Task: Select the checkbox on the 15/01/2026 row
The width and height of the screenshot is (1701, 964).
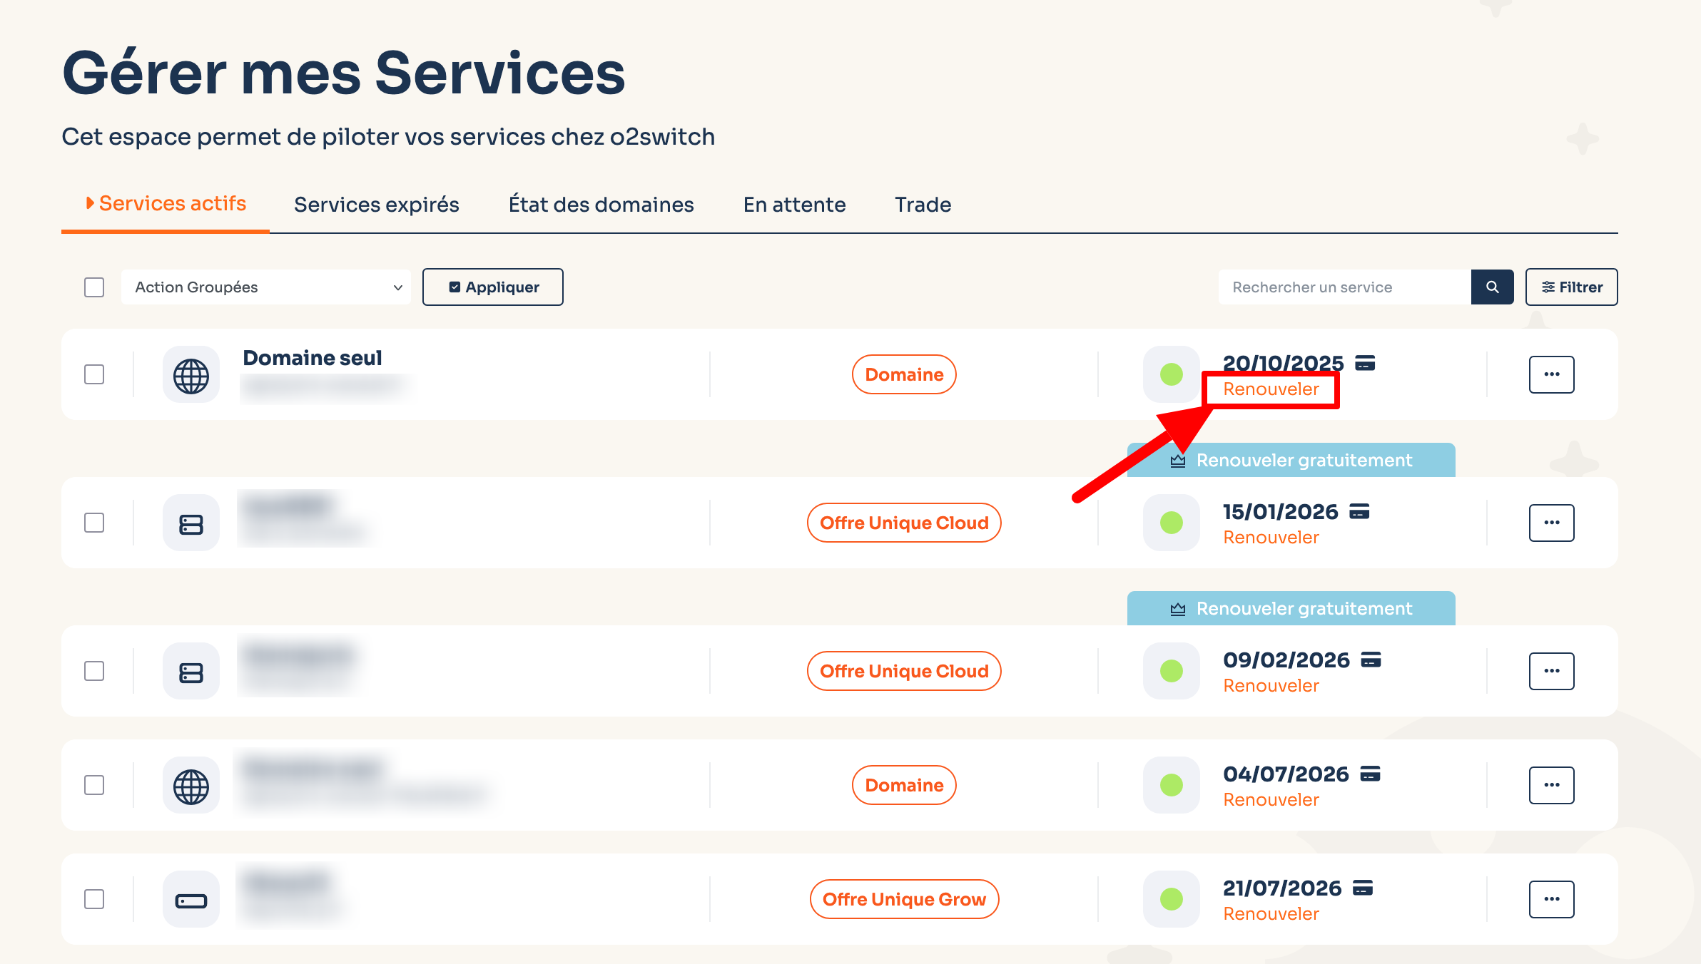Action: point(94,523)
